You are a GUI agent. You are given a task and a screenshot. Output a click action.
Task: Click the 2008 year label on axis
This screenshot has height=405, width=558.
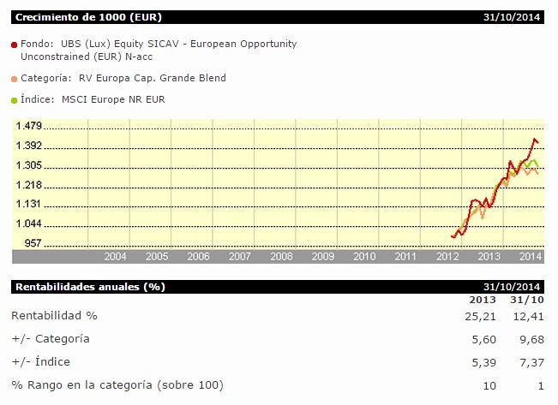click(281, 256)
